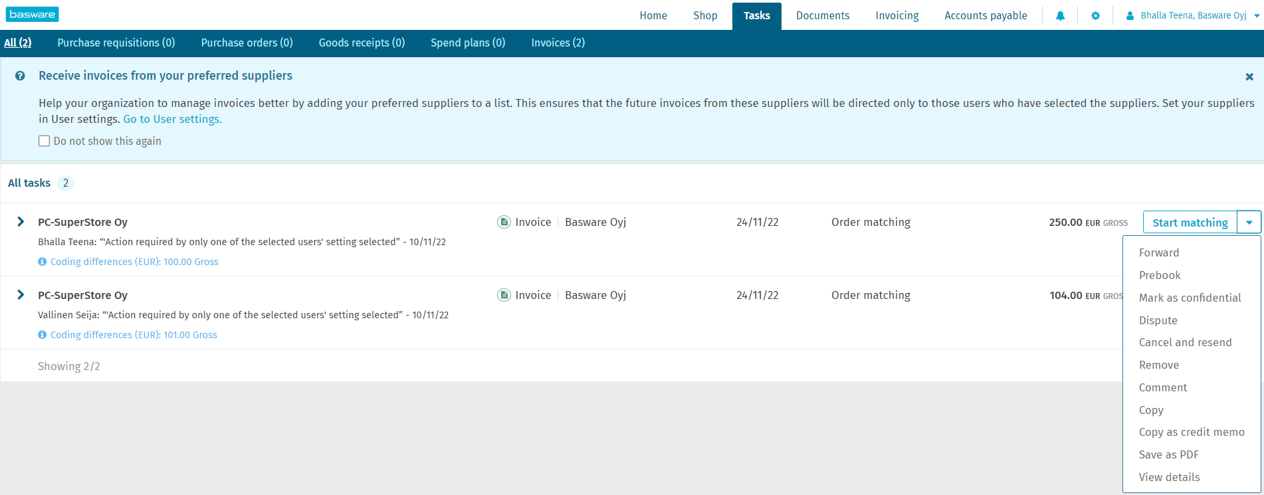This screenshot has height=495, width=1264.
Task: Click info icon beside Coding differences 101.00
Action: pos(43,335)
